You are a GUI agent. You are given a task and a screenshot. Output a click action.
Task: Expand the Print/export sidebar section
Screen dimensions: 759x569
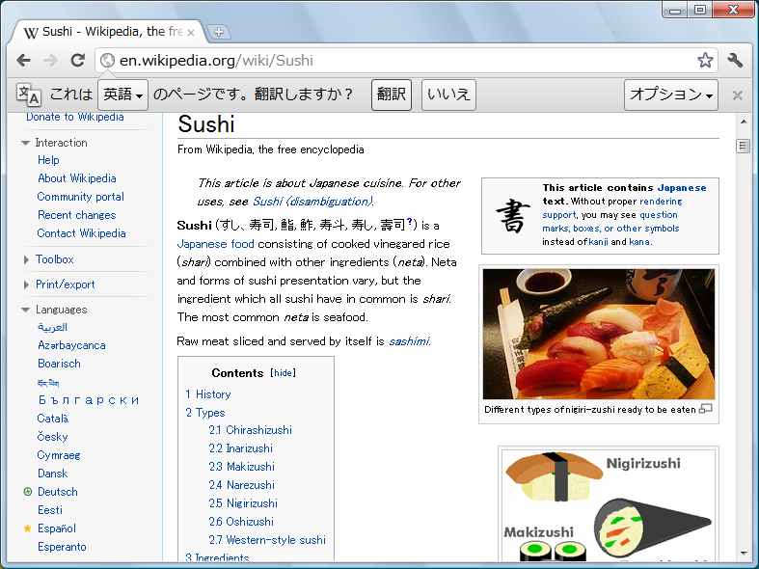point(26,285)
